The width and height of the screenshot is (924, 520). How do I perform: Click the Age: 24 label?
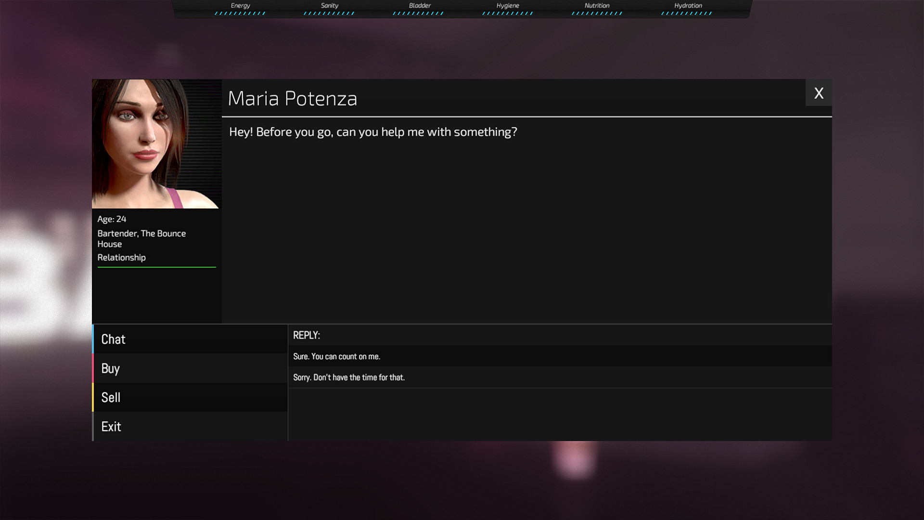coord(112,219)
